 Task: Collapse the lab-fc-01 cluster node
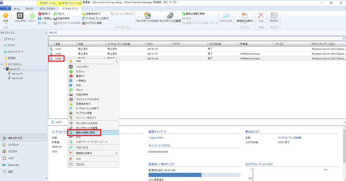4,69
